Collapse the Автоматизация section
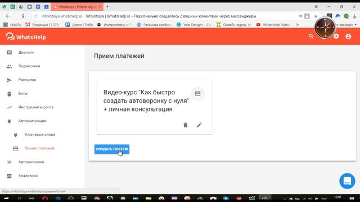Screen dimensions: 360x202 click(32, 121)
